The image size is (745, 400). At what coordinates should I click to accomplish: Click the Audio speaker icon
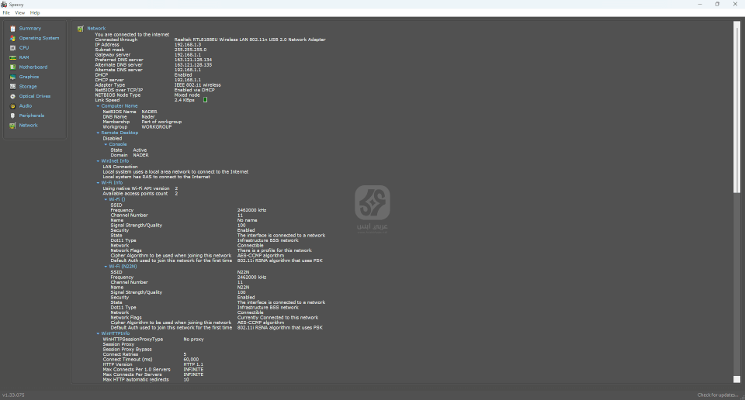pyautogui.click(x=12, y=106)
